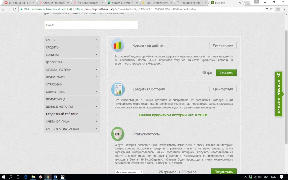
Task: Expand the ДЕПОЗИТЫ sidebar section
Action: [x=72, y=62]
